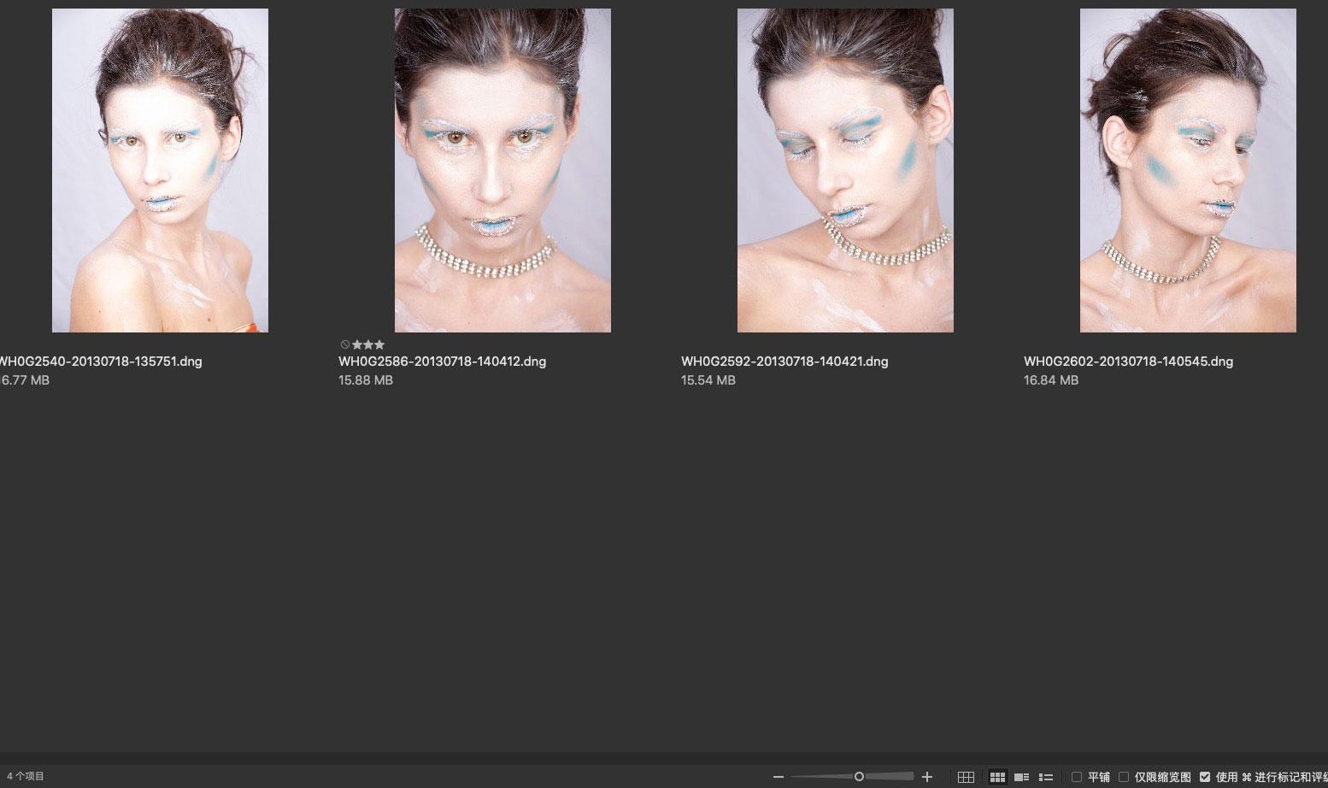Uncheck 使用 ⌘ 进行标记和评级 checkbox
Viewport: 1328px width, 788px height.
(1205, 777)
